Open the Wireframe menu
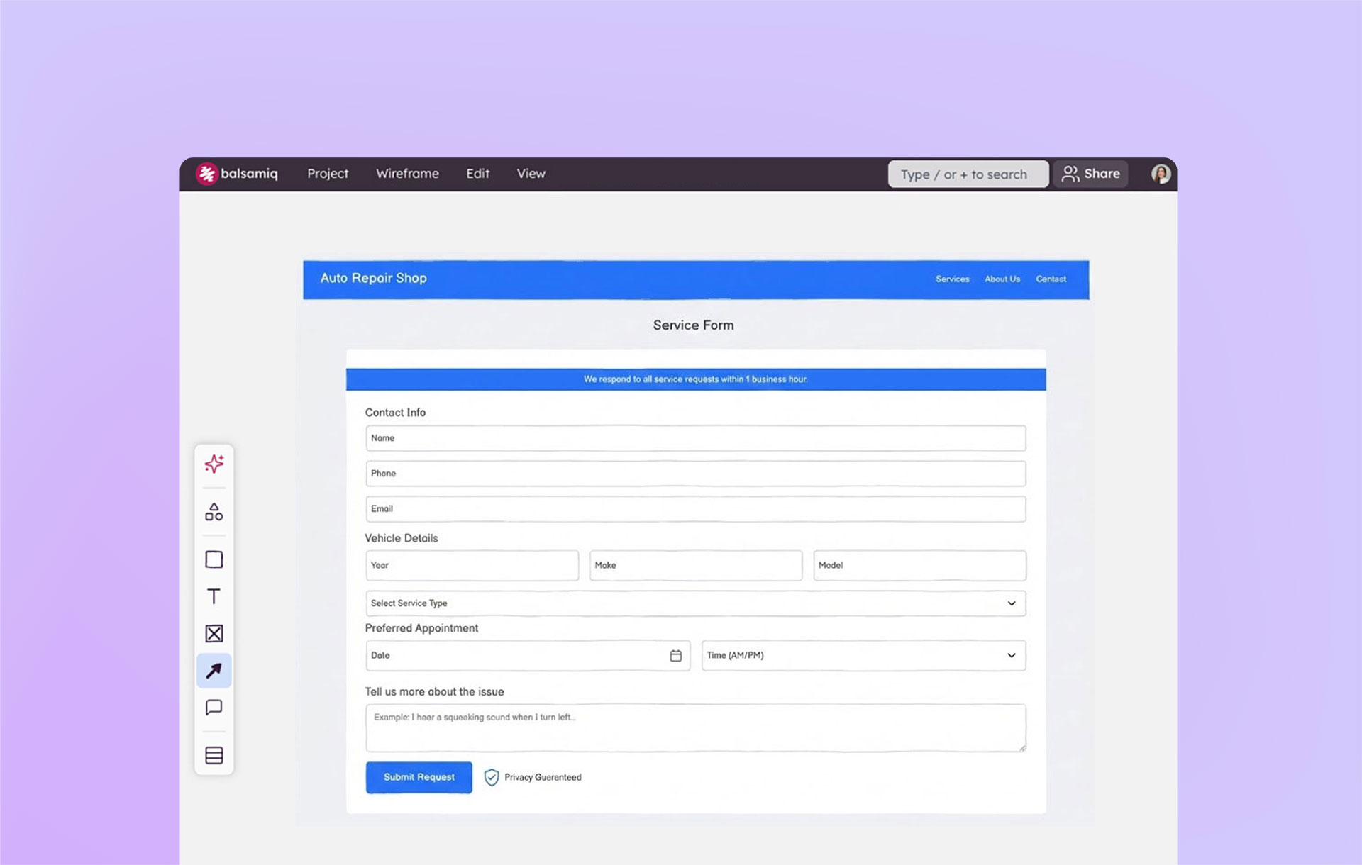This screenshot has height=865, width=1362. 407,174
